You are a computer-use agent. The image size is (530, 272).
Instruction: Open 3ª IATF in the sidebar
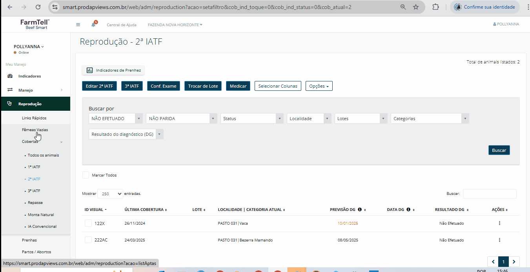tap(34, 191)
